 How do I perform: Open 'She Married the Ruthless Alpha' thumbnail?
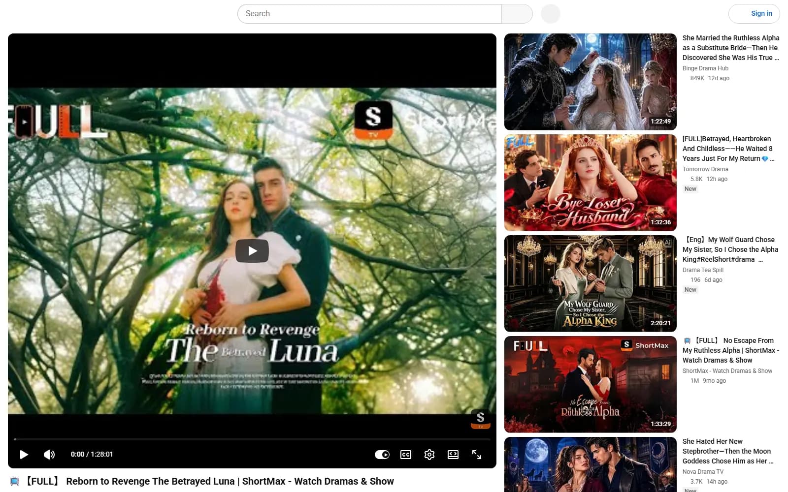(x=591, y=82)
